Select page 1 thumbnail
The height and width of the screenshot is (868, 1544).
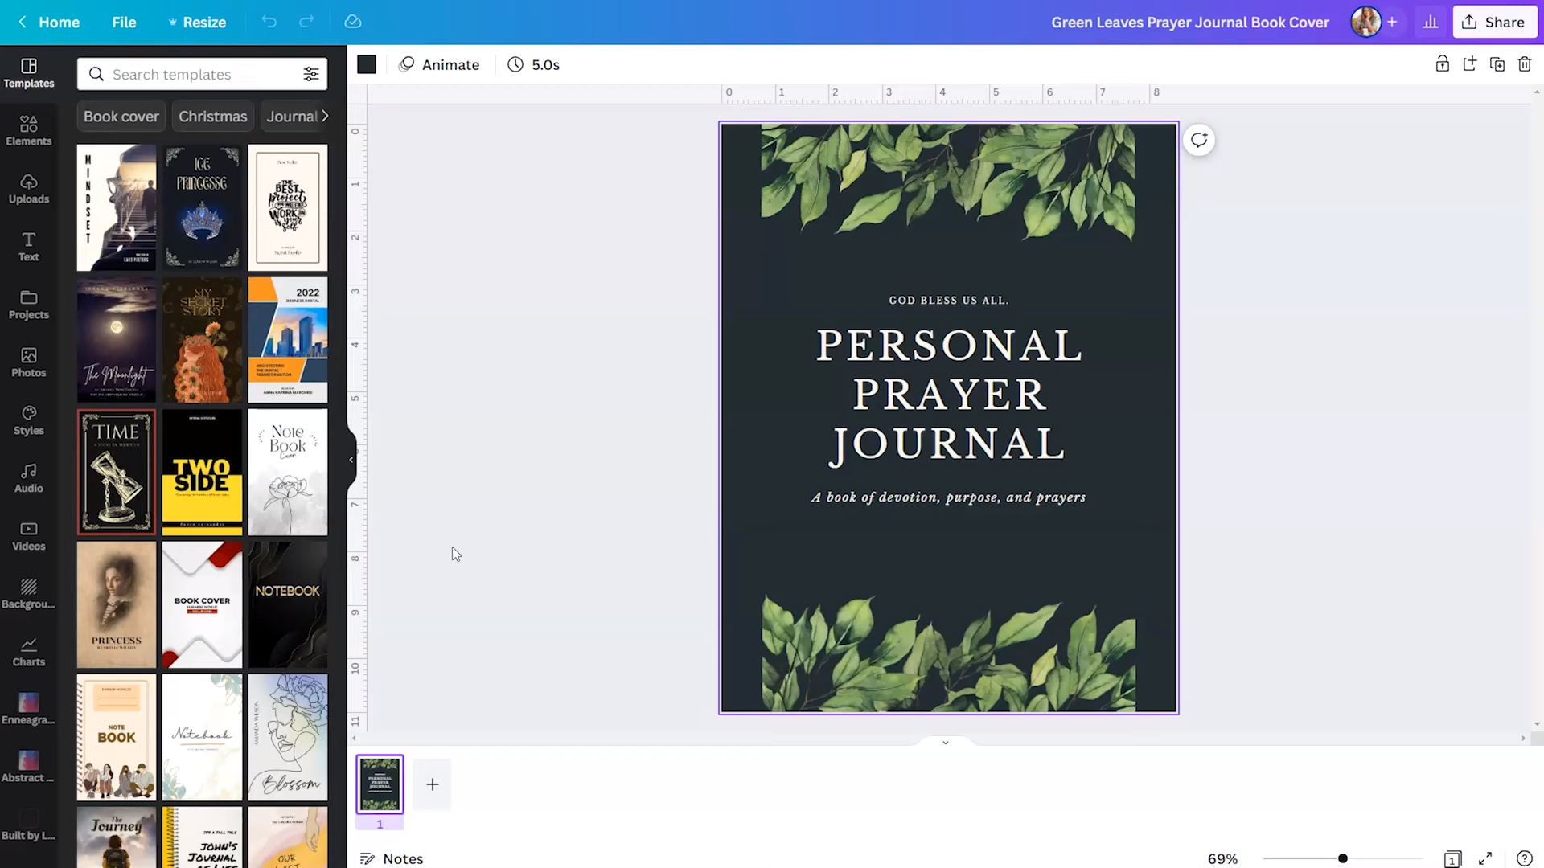coord(380,784)
